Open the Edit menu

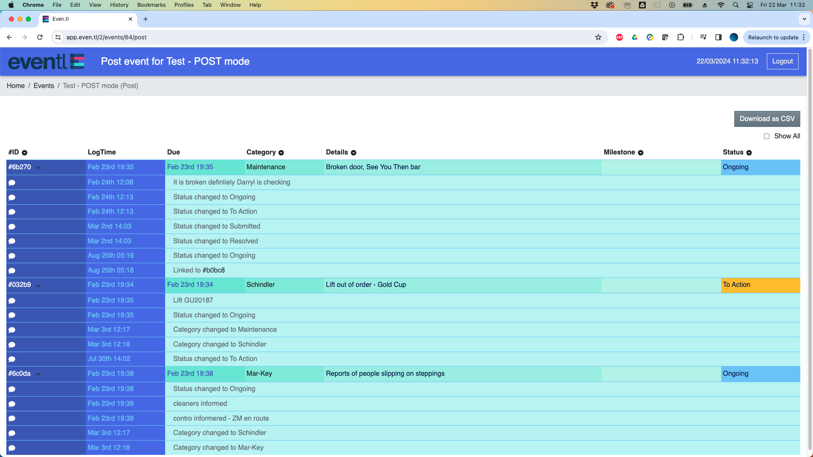[75, 5]
